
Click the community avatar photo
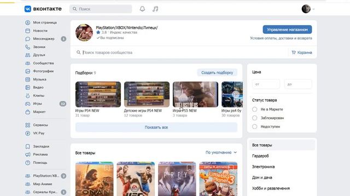(84, 33)
